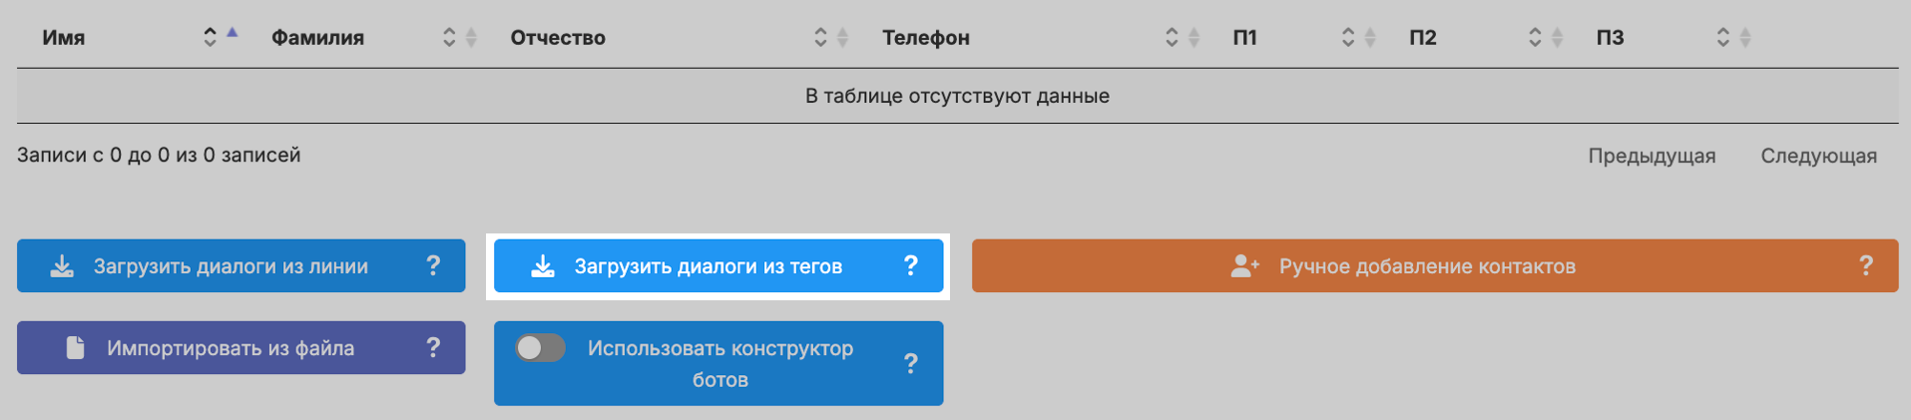
Task: Click the download icon on 'Загрузить диалоги из тегов'
Action: click(x=543, y=266)
